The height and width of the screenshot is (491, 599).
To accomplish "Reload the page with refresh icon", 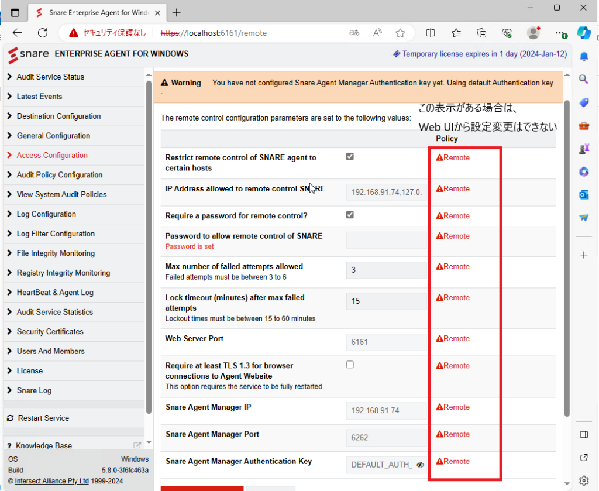I will pyautogui.click(x=42, y=33).
